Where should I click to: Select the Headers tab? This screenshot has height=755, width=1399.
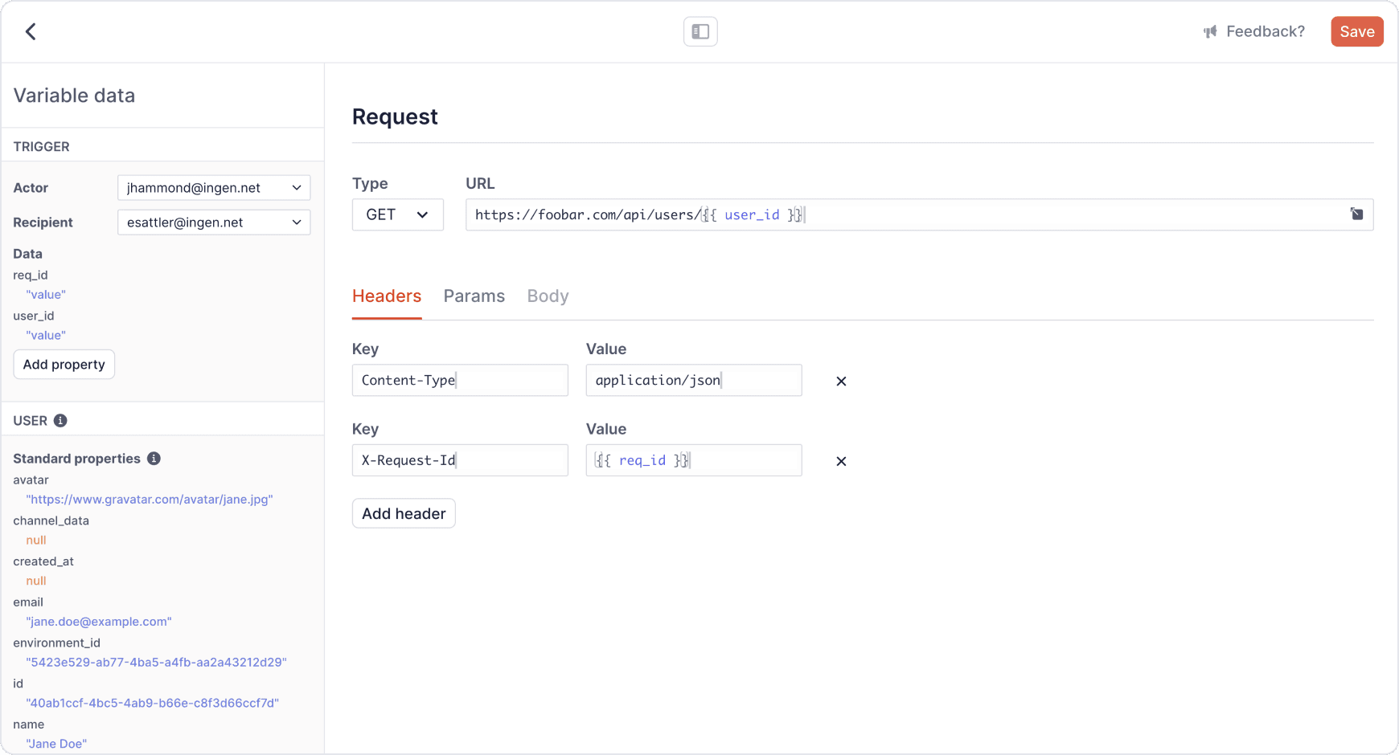pyautogui.click(x=387, y=296)
